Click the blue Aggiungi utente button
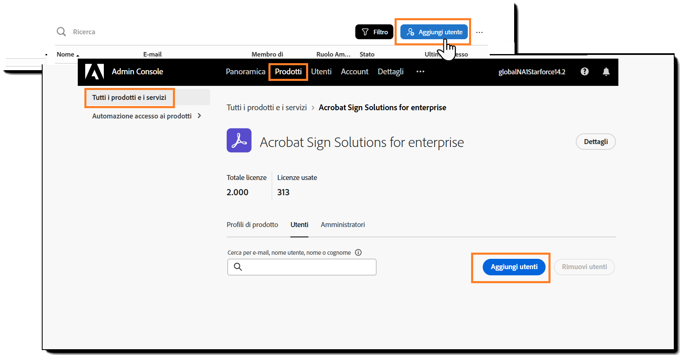The height and width of the screenshot is (355, 680). coord(434,32)
